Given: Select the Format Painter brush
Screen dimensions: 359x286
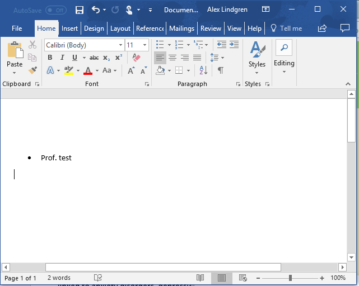Looking at the screenshot, I should (32, 70).
